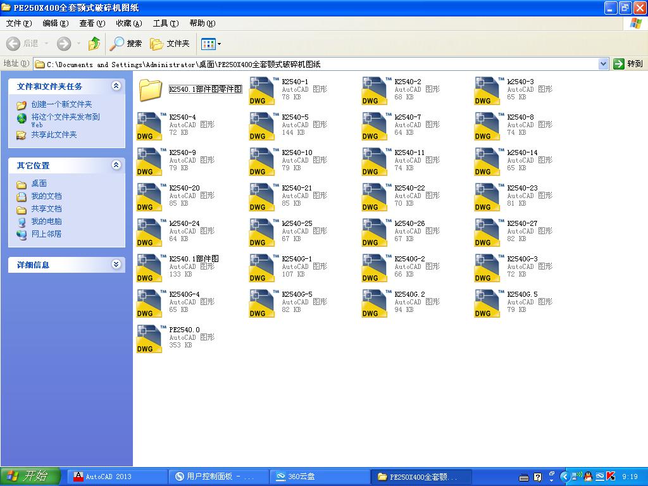Open the Search (搜索) toolbar button
648x486 pixels.
coord(126,44)
